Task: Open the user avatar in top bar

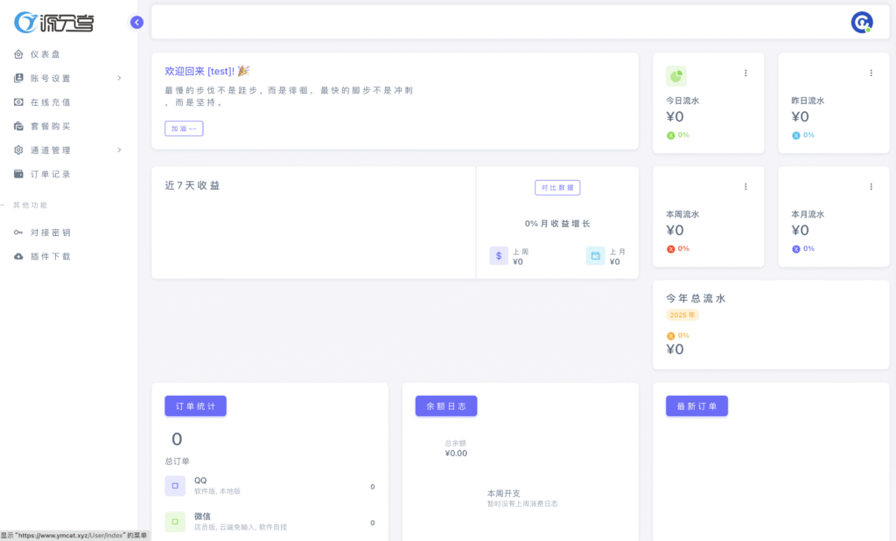Action: 862,23
